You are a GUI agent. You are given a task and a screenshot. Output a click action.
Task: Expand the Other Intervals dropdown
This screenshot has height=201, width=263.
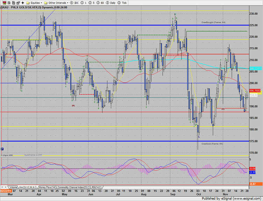pos(57,2)
